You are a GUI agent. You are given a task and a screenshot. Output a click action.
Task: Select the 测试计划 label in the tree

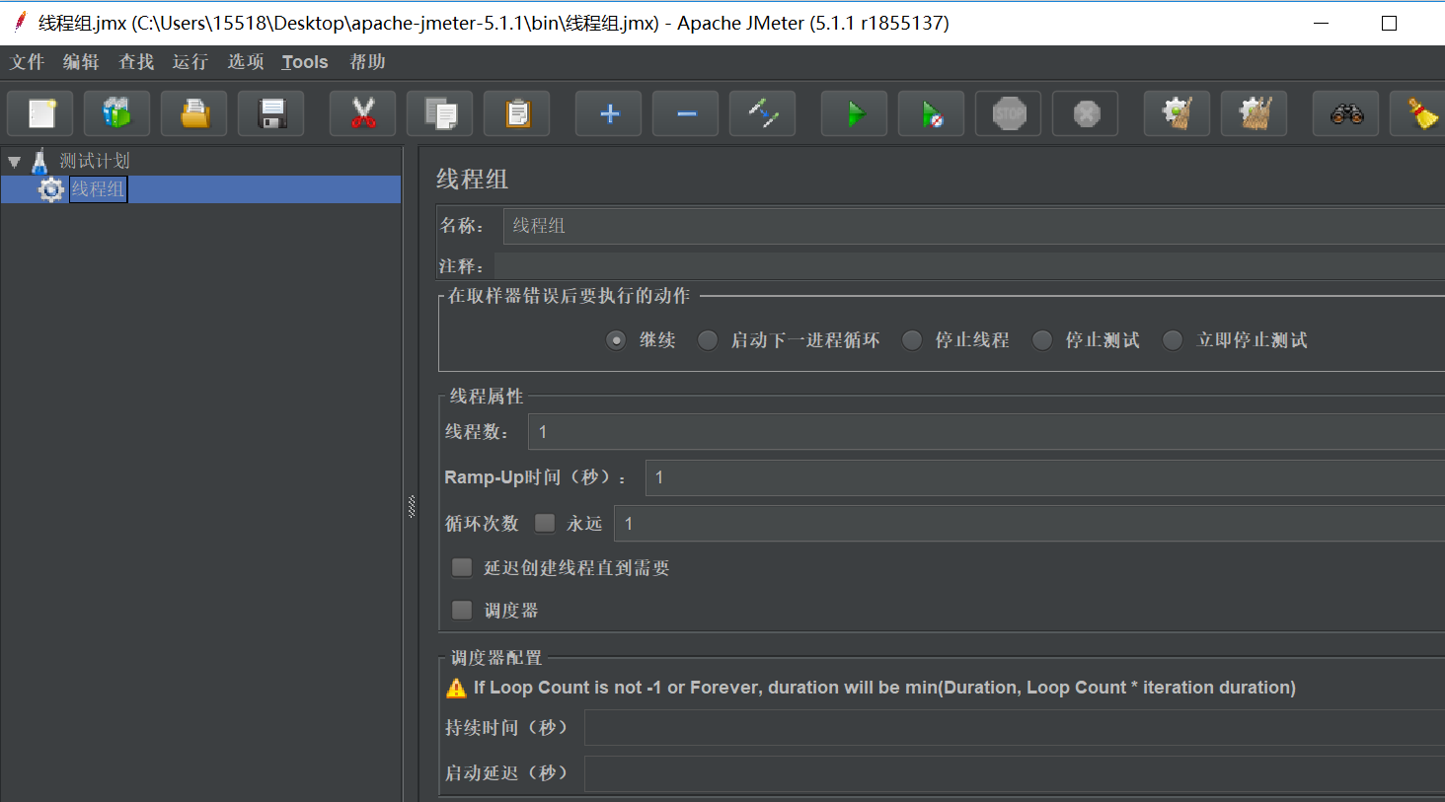click(x=95, y=161)
